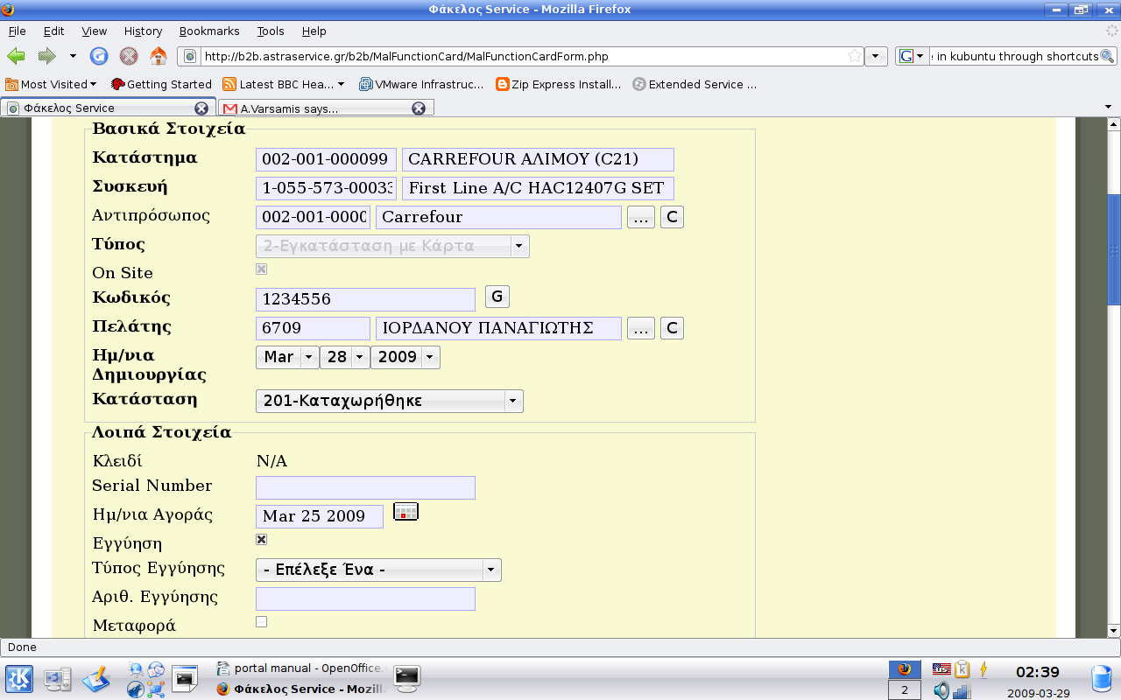Open the Getting Started bookmark
This screenshot has height=700, width=1121.
click(x=161, y=84)
